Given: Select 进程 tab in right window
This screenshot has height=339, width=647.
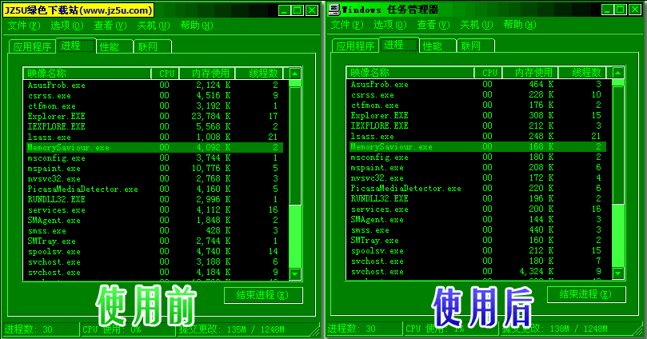Looking at the screenshot, I should point(399,45).
